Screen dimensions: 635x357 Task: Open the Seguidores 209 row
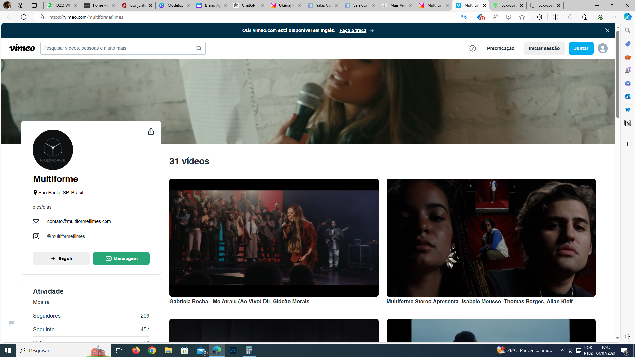tap(91, 316)
